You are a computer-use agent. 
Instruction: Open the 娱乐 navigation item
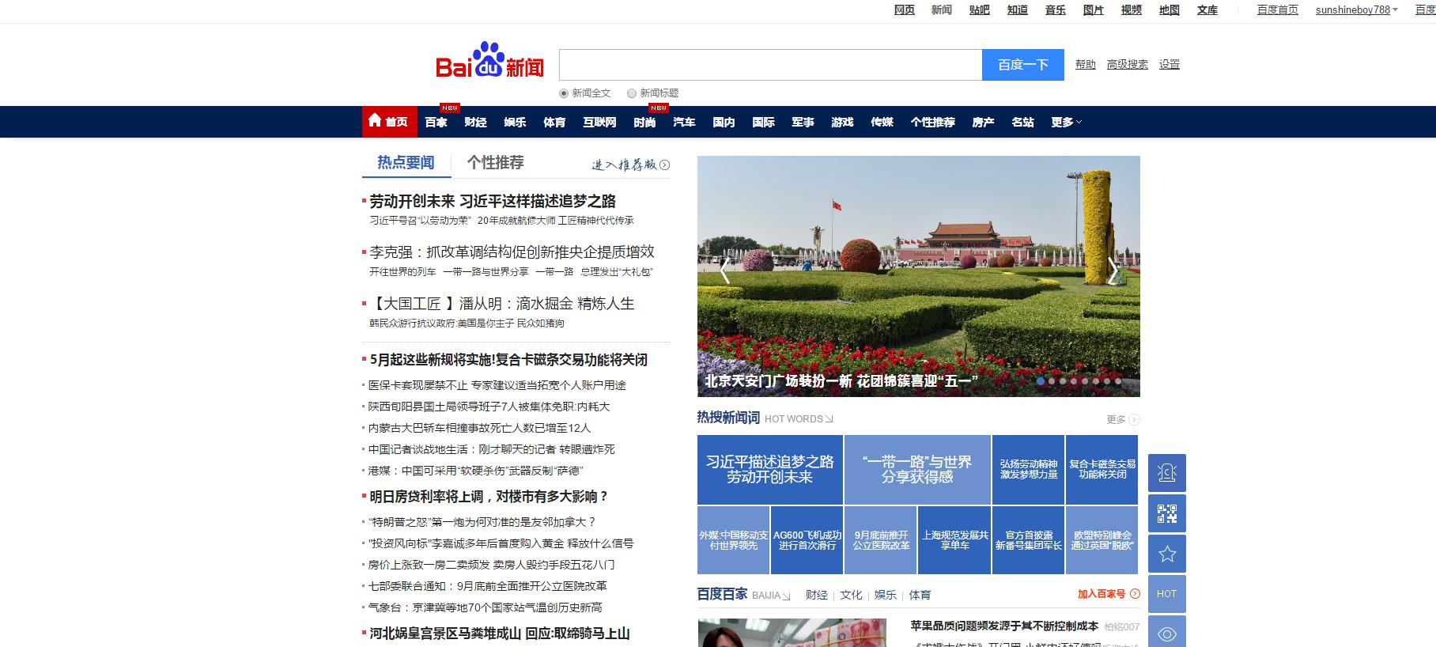pos(515,122)
